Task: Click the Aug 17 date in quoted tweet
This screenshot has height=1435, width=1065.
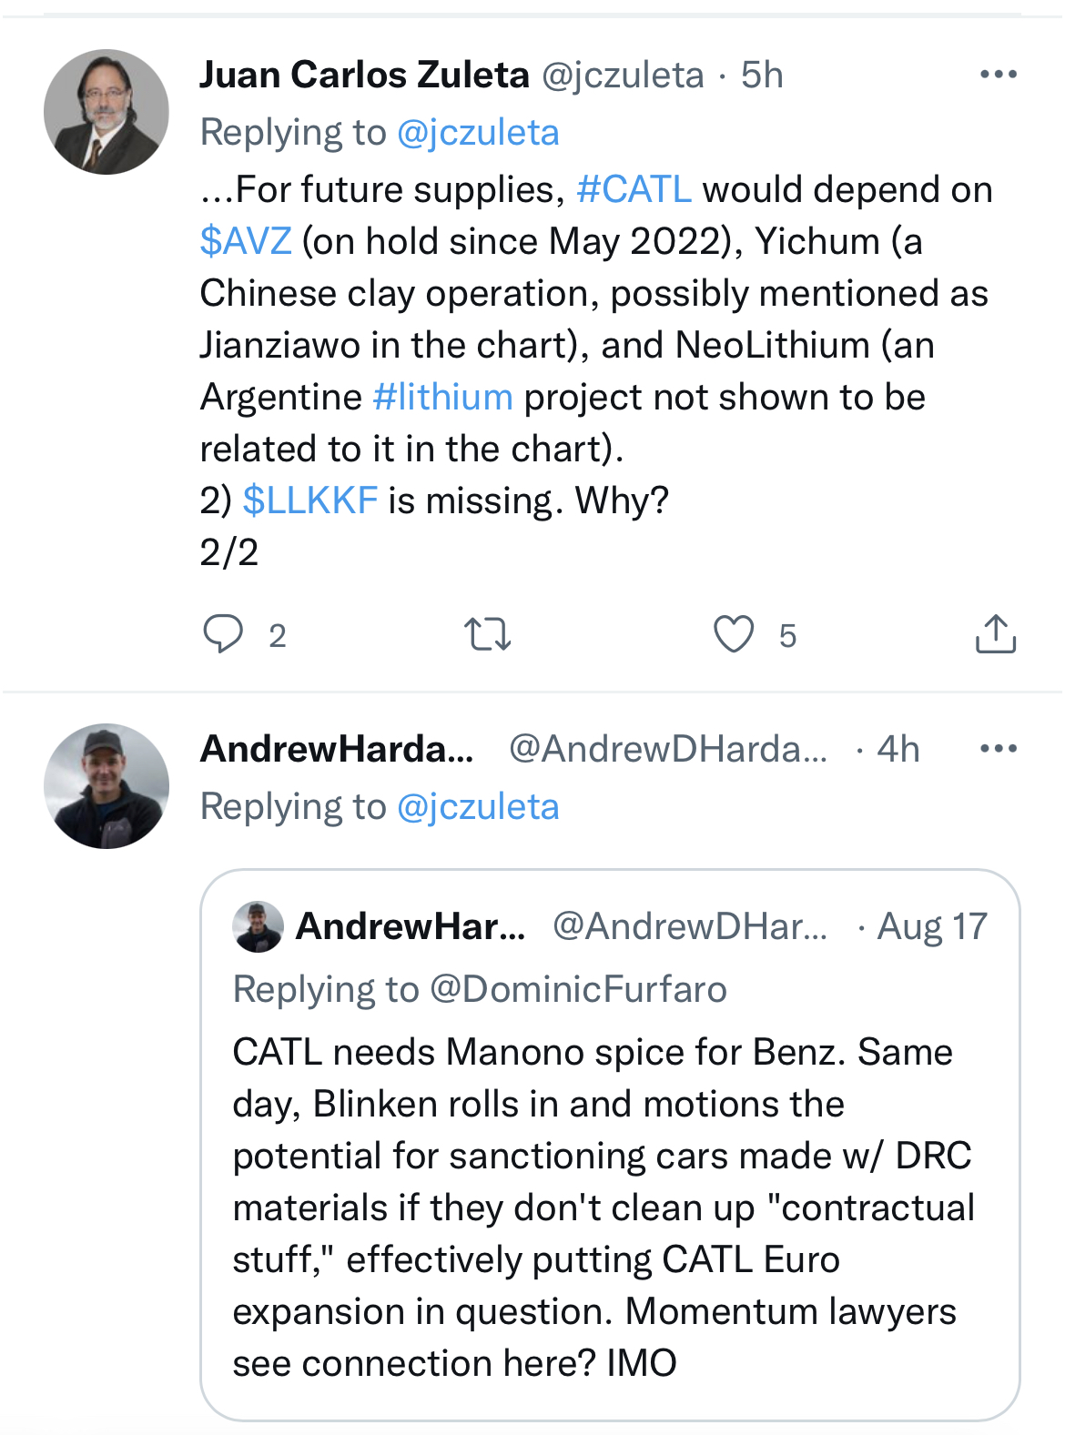Action: (x=932, y=926)
